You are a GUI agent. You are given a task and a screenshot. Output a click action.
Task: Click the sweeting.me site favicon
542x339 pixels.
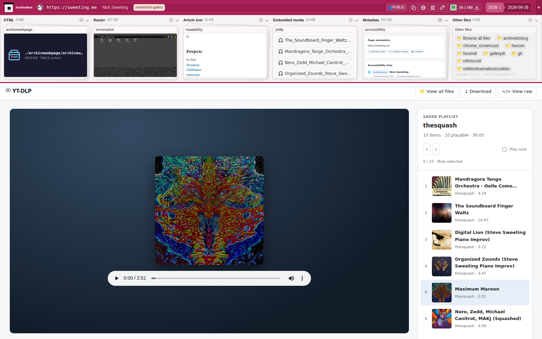[40, 7]
